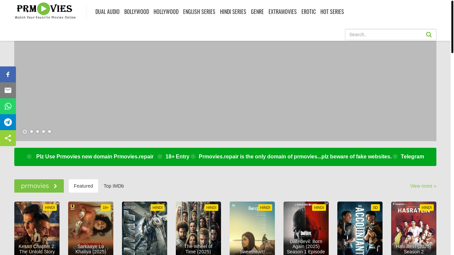
Task: Share page via Facebook sidebar icon
Action: pyautogui.click(x=8, y=74)
